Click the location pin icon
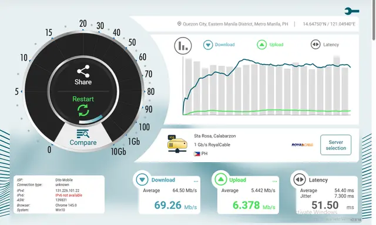The image size is (376, 225). (179, 23)
